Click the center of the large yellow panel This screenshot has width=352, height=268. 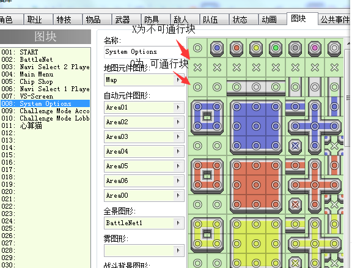click(x=256, y=244)
